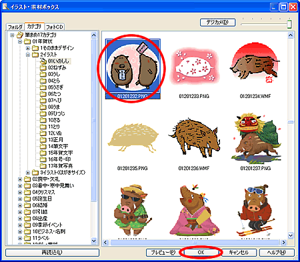Select the 01201235.PNG beige boar thumbnail
Viewport: 300px width, 262px height.
[x=133, y=138]
